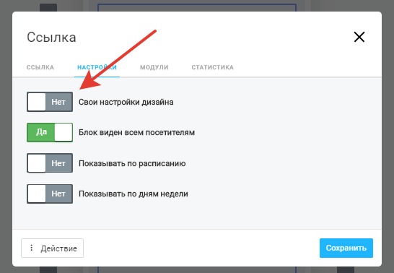Select the Блок виден всем посетителям label
The width and height of the screenshot is (394, 273).
pyautogui.click(x=136, y=132)
